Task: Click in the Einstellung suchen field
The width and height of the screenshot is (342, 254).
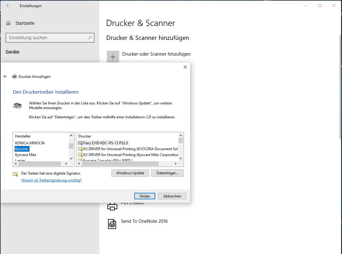Action: [50, 38]
